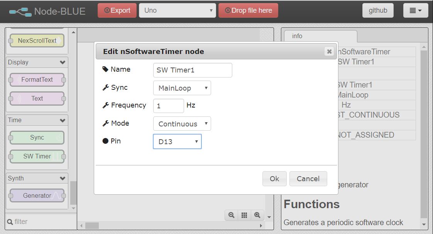This screenshot has width=433, height=234.
Task: Open the Mode Continuous dropdown
Action: tap(182, 124)
